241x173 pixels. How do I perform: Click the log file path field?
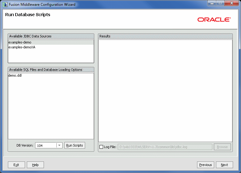pos(165,147)
